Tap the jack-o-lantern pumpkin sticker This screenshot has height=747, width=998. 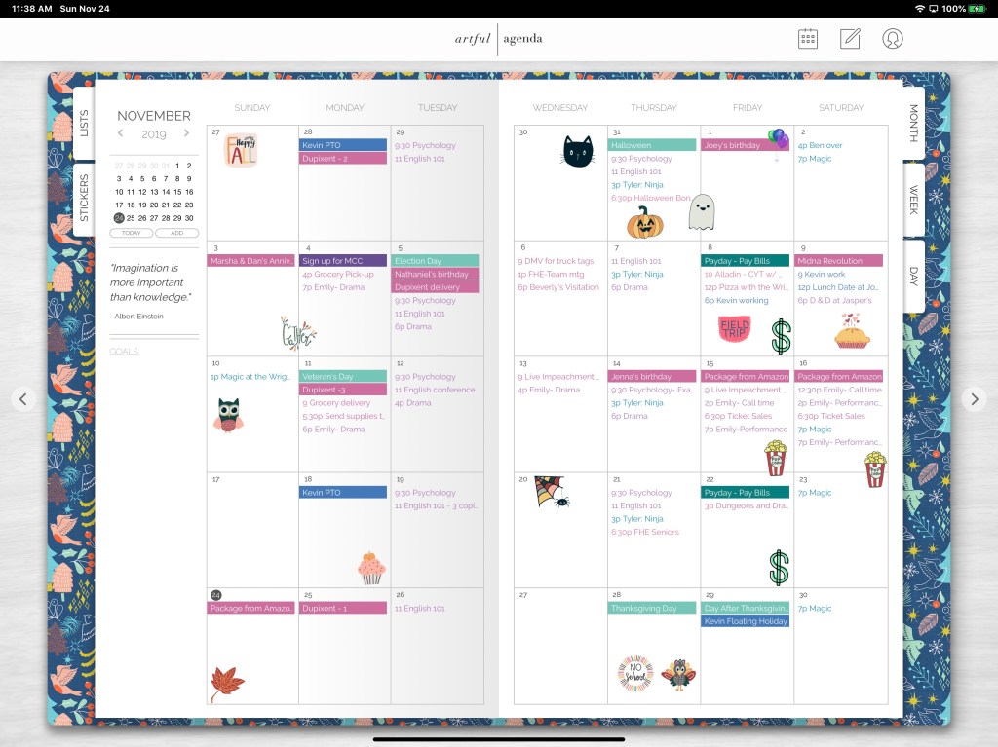pyautogui.click(x=644, y=223)
